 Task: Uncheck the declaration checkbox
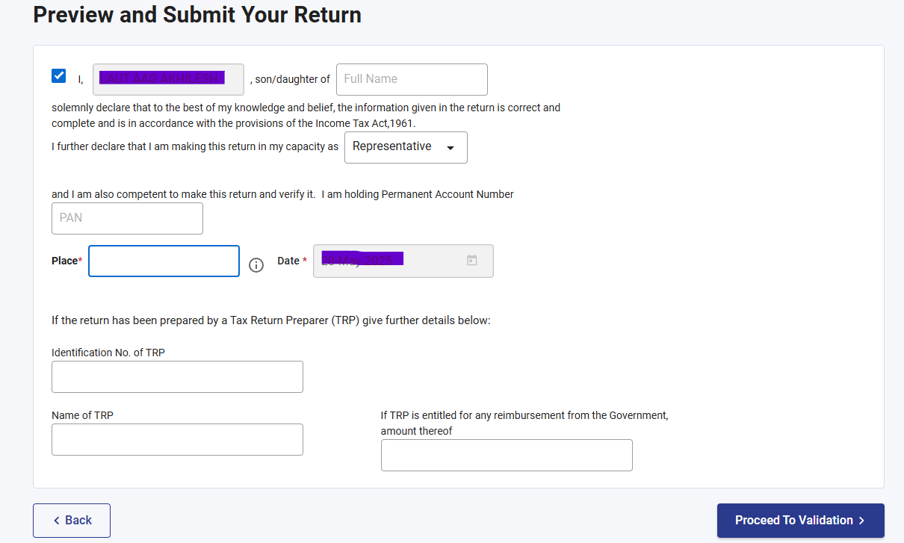59,75
